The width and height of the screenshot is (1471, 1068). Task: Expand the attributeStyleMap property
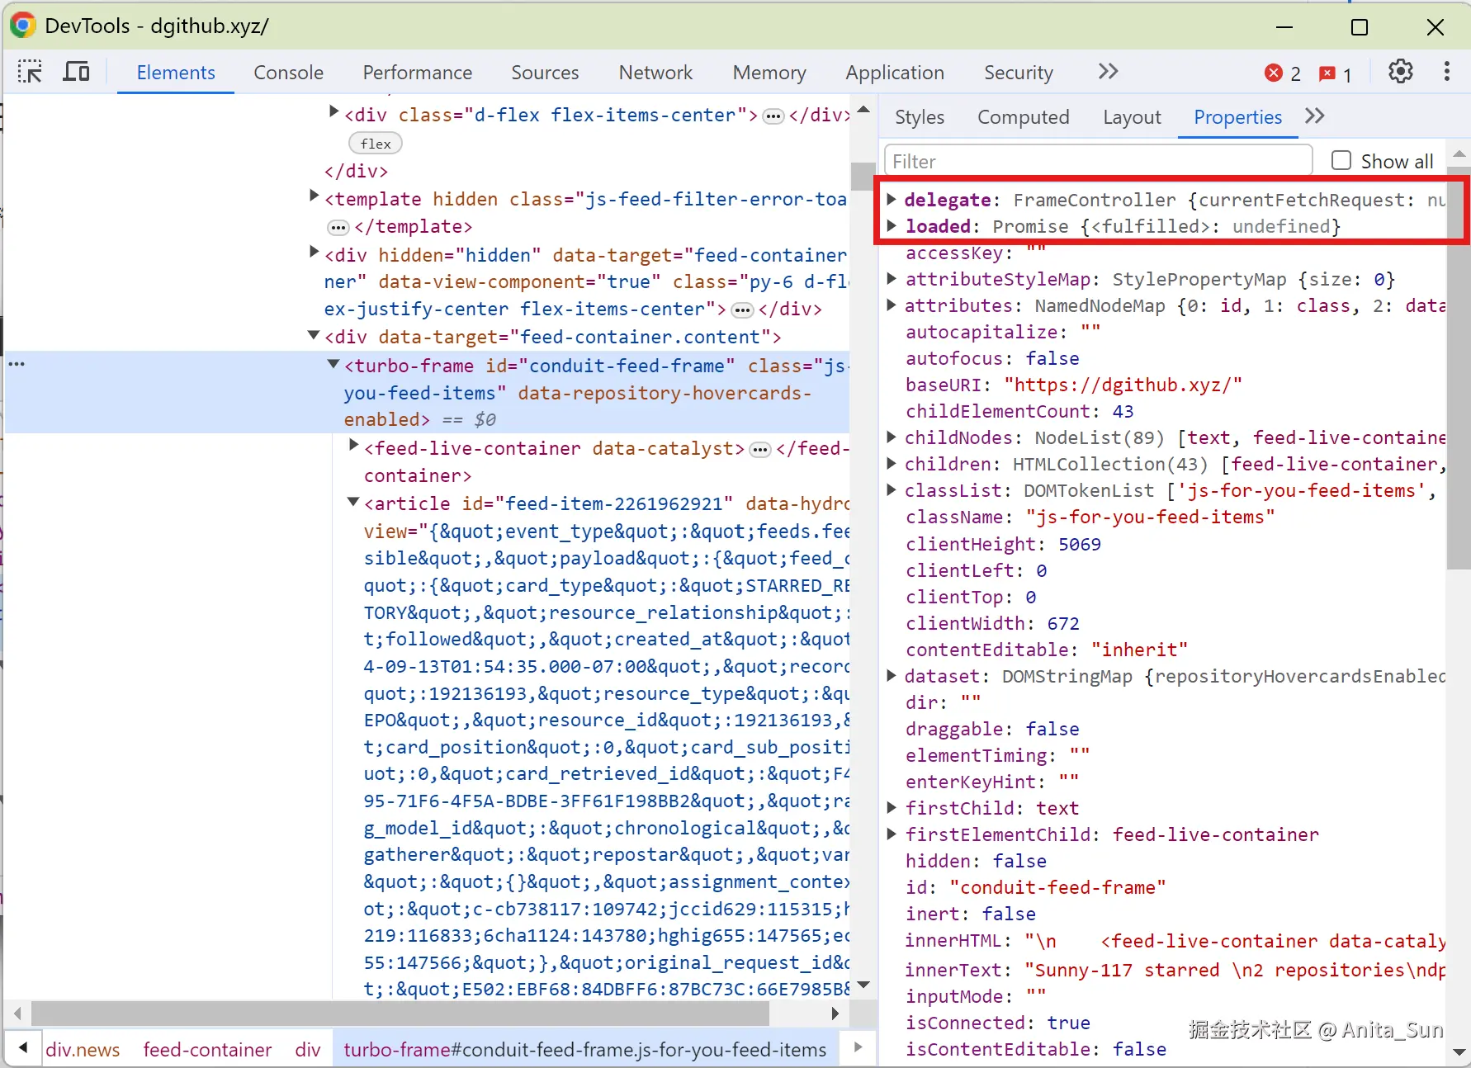892,278
